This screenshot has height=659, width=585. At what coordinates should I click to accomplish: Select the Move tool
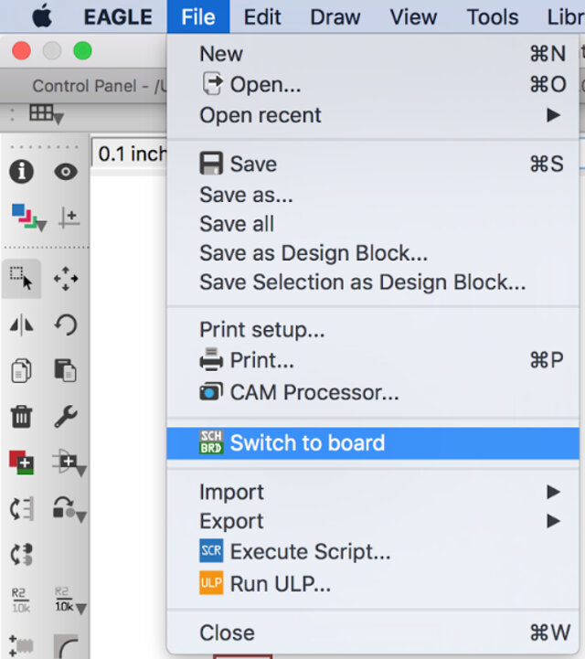[x=66, y=278]
